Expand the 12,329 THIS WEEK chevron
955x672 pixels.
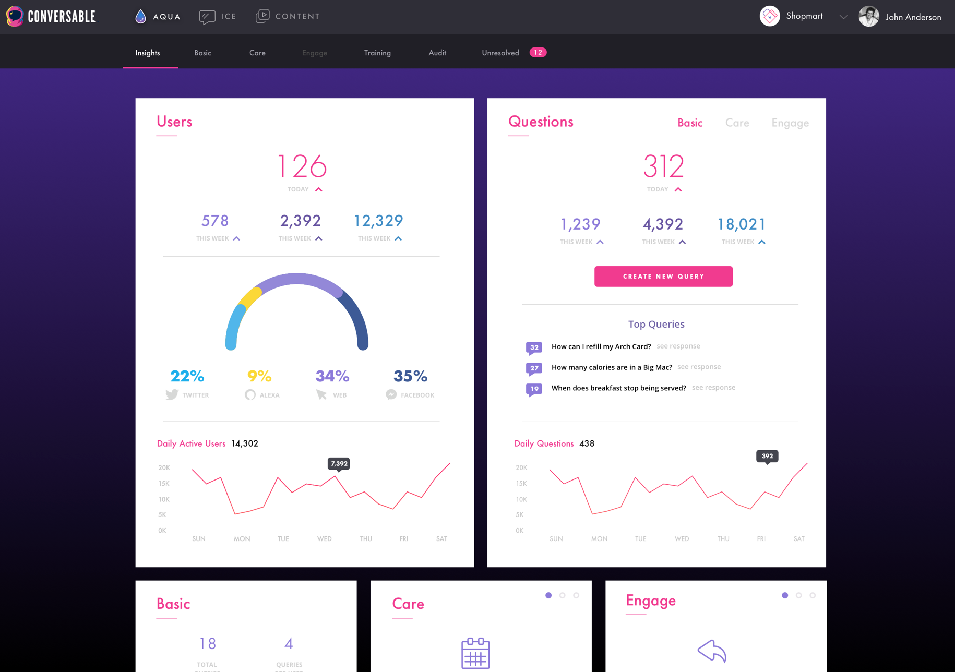point(398,238)
